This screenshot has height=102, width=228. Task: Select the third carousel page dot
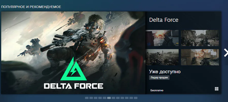(96, 98)
